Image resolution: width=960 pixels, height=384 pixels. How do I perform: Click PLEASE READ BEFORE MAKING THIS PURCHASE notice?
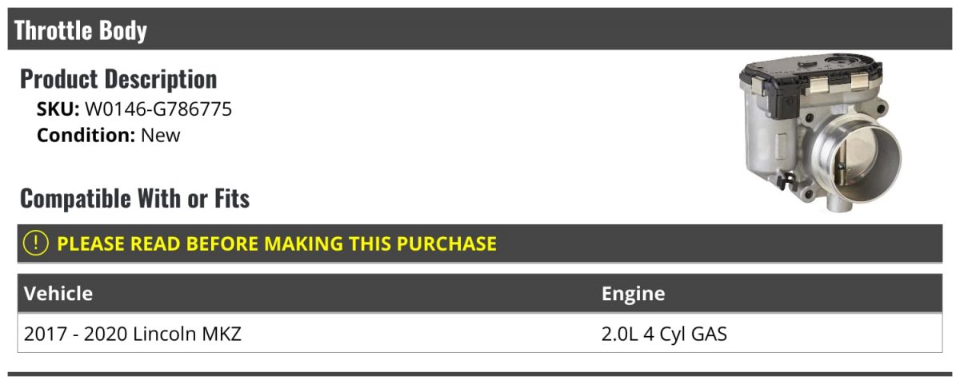click(277, 243)
